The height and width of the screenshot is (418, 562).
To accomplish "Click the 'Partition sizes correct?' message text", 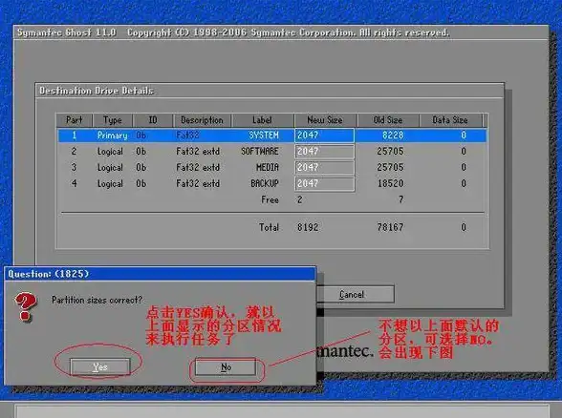I will (x=97, y=300).
